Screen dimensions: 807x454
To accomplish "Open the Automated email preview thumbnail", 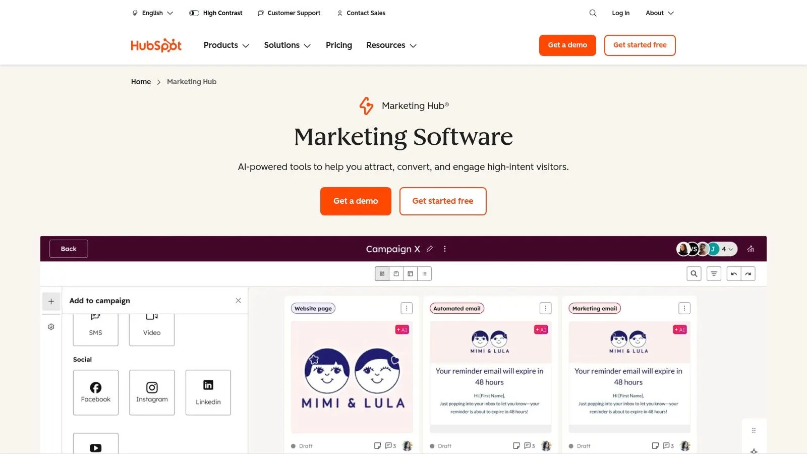I will (490, 377).
